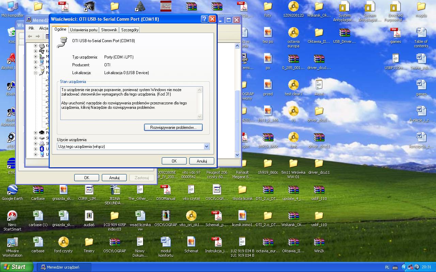436x272 pixels.
Task: Open the carbase (1) spreadsheet icon
Action: tap(38, 218)
